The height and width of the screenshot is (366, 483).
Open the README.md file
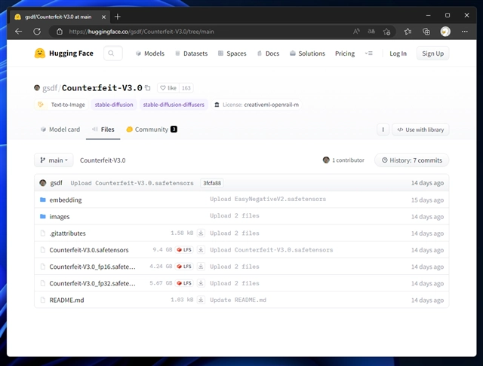point(66,300)
